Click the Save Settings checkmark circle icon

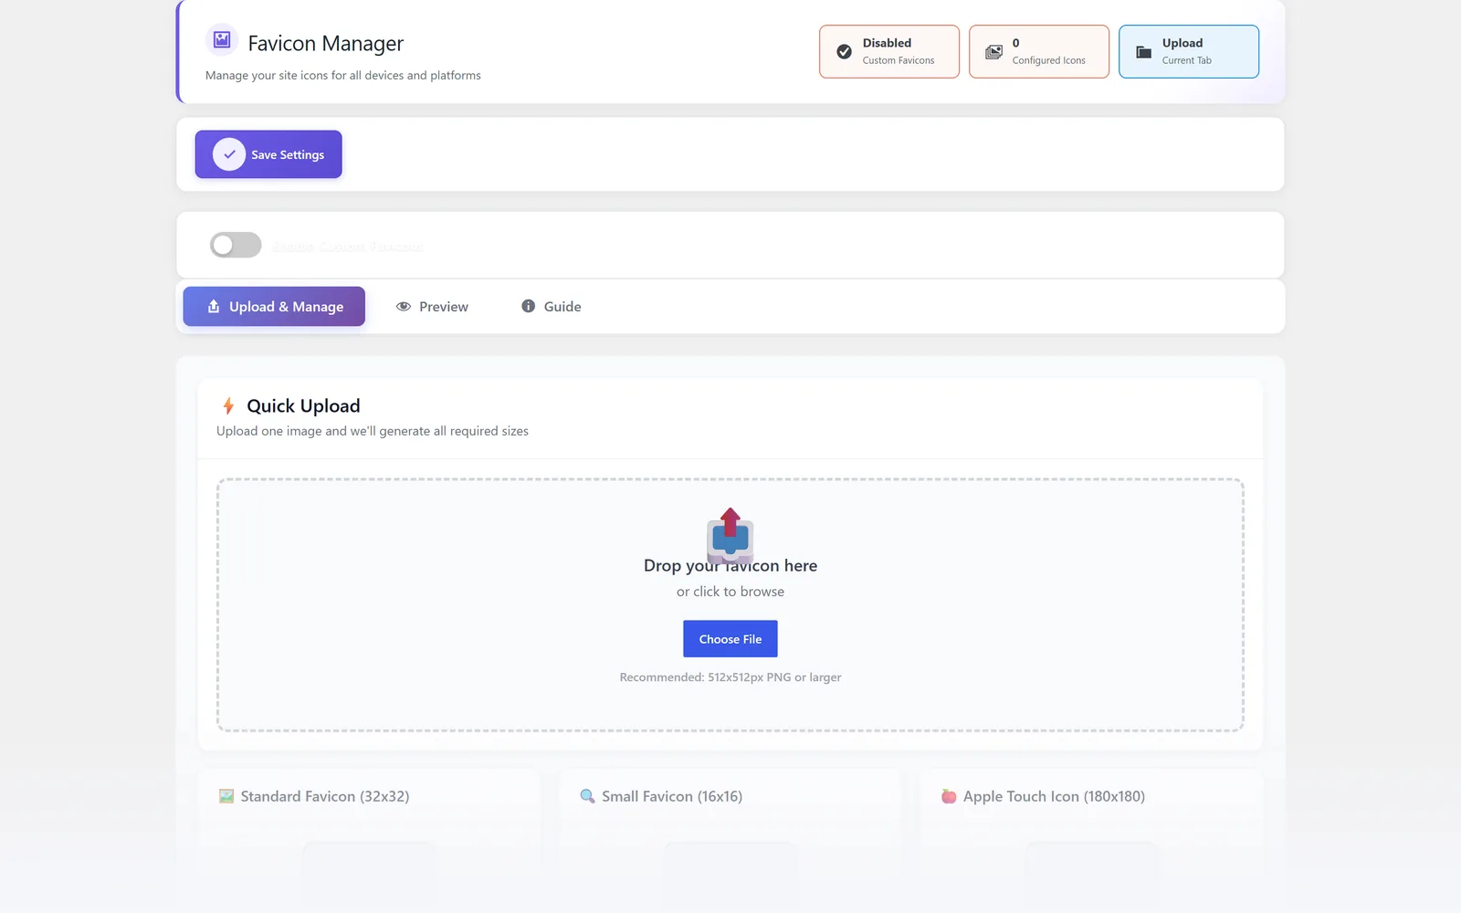pyautogui.click(x=229, y=154)
